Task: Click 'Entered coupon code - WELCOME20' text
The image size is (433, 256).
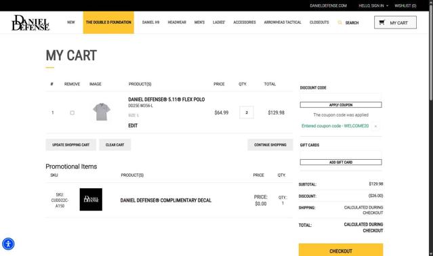Action: pos(335,126)
